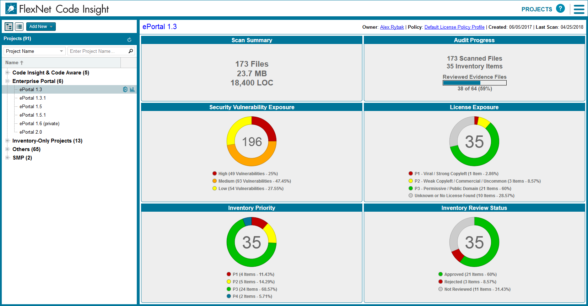The image size is (588, 306).
Task: Click P1 Viral / Strong Copyleft legend
Action: coord(453,174)
